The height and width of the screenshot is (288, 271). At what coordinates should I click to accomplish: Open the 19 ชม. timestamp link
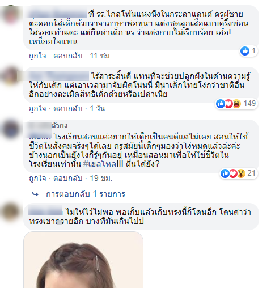point(101,178)
